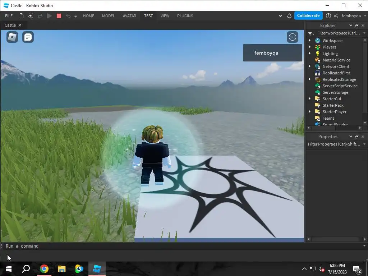Collapse the ribbon with the chevron arrow
The image size is (368, 276).
[280, 16]
